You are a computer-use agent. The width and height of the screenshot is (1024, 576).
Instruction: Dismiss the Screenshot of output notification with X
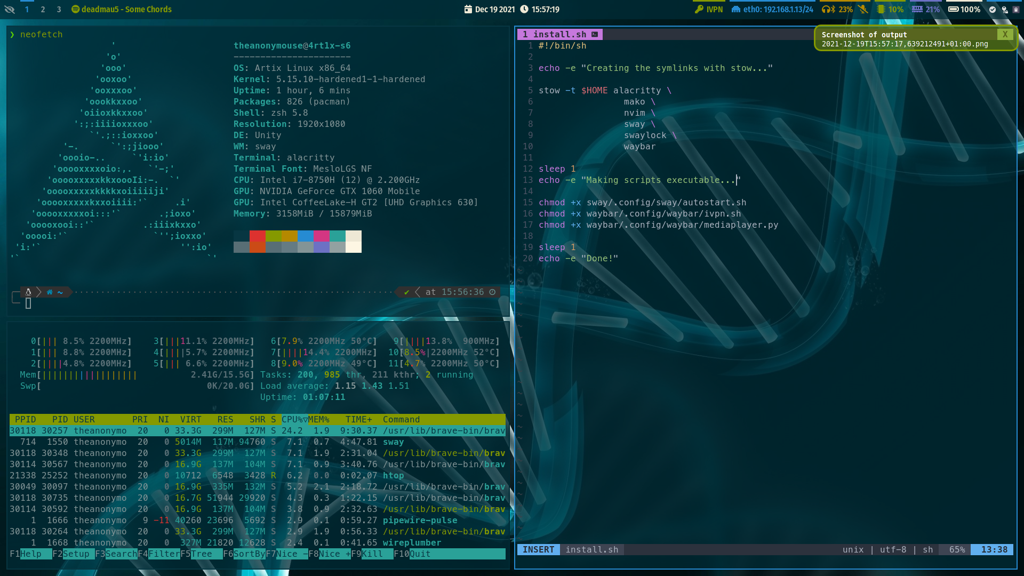1005,34
